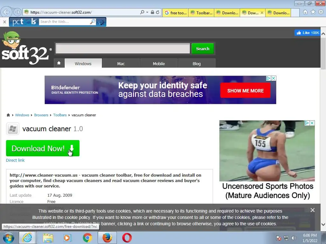This screenshot has width=326, height=244.
Task: Click the page scrollbar down arrow
Action: click(x=323, y=224)
